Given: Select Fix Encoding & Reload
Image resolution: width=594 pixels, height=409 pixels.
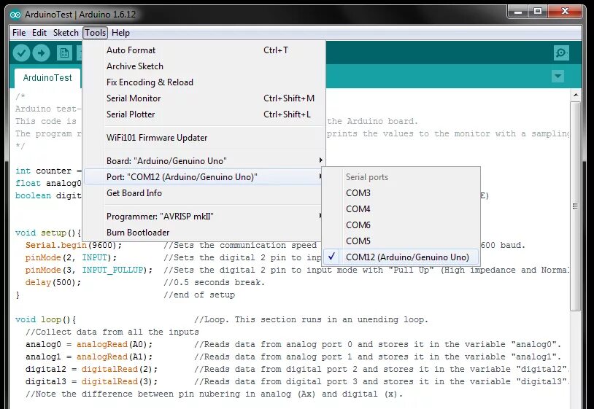Looking at the screenshot, I should 204,82.
